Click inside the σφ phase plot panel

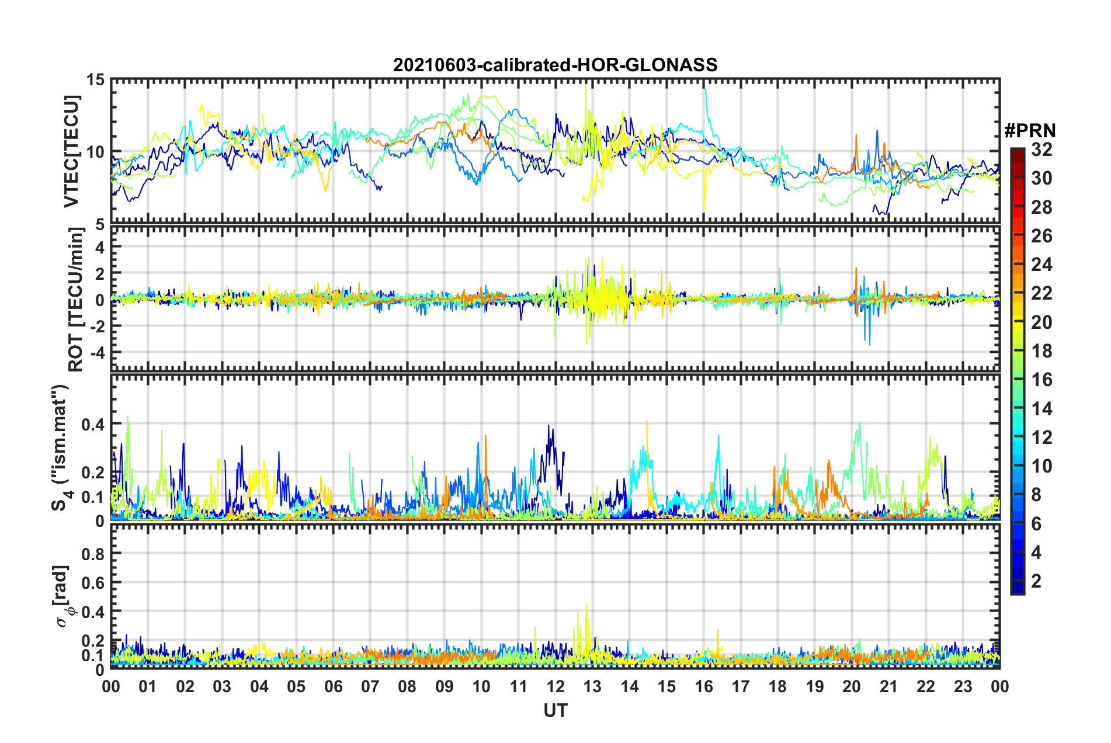[x=555, y=596]
